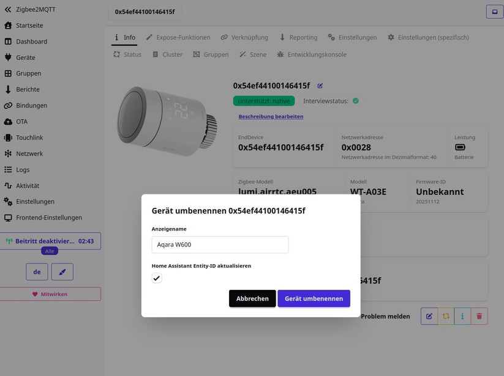
Task: Click the reconfigure device icon near Problem melden
Action: tap(444, 316)
